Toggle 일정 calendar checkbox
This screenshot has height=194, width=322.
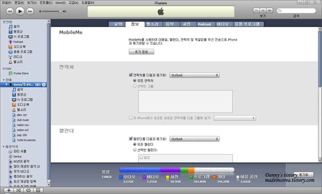[x=141, y=157]
